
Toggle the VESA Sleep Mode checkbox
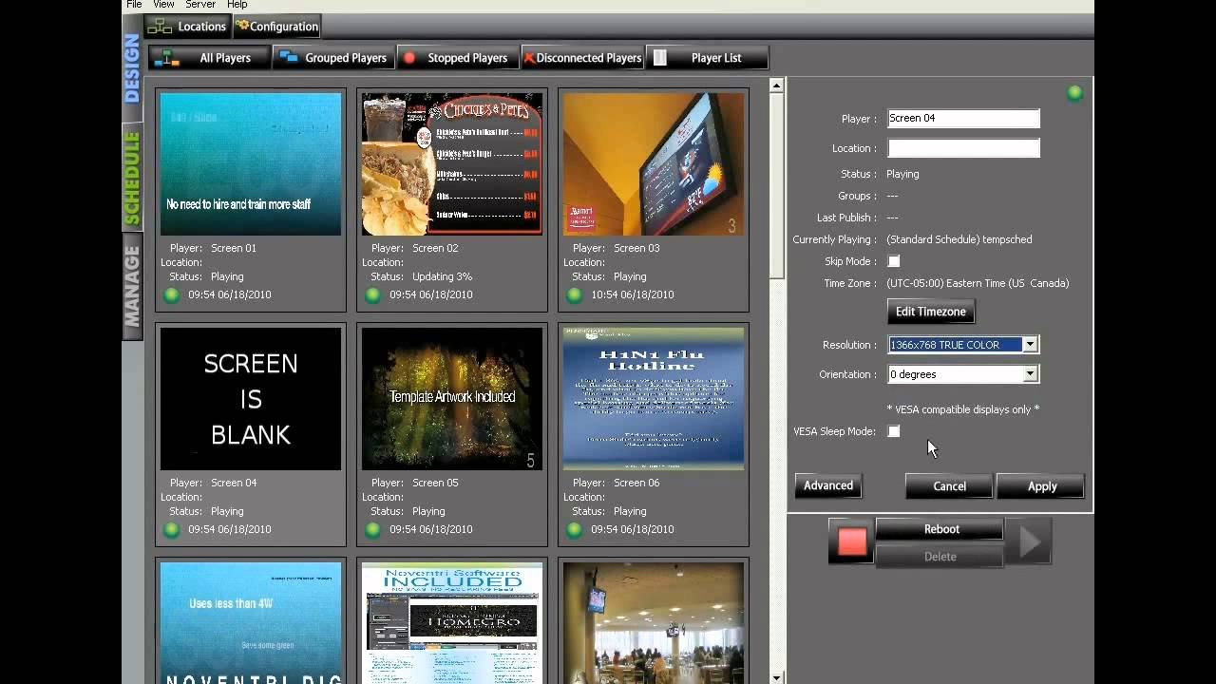click(893, 431)
